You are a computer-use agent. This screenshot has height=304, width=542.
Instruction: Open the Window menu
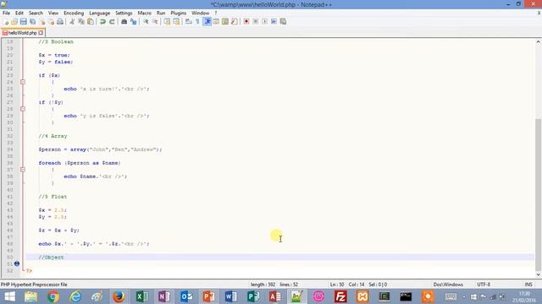[x=201, y=14]
